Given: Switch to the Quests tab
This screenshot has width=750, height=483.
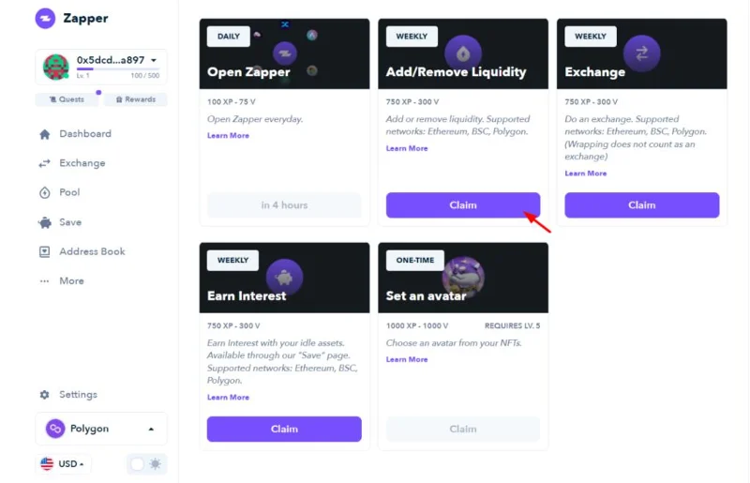Looking at the screenshot, I should (x=67, y=99).
